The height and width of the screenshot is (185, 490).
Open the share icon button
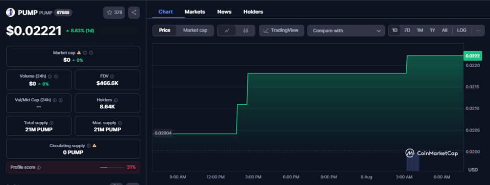click(x=134, y=12)
